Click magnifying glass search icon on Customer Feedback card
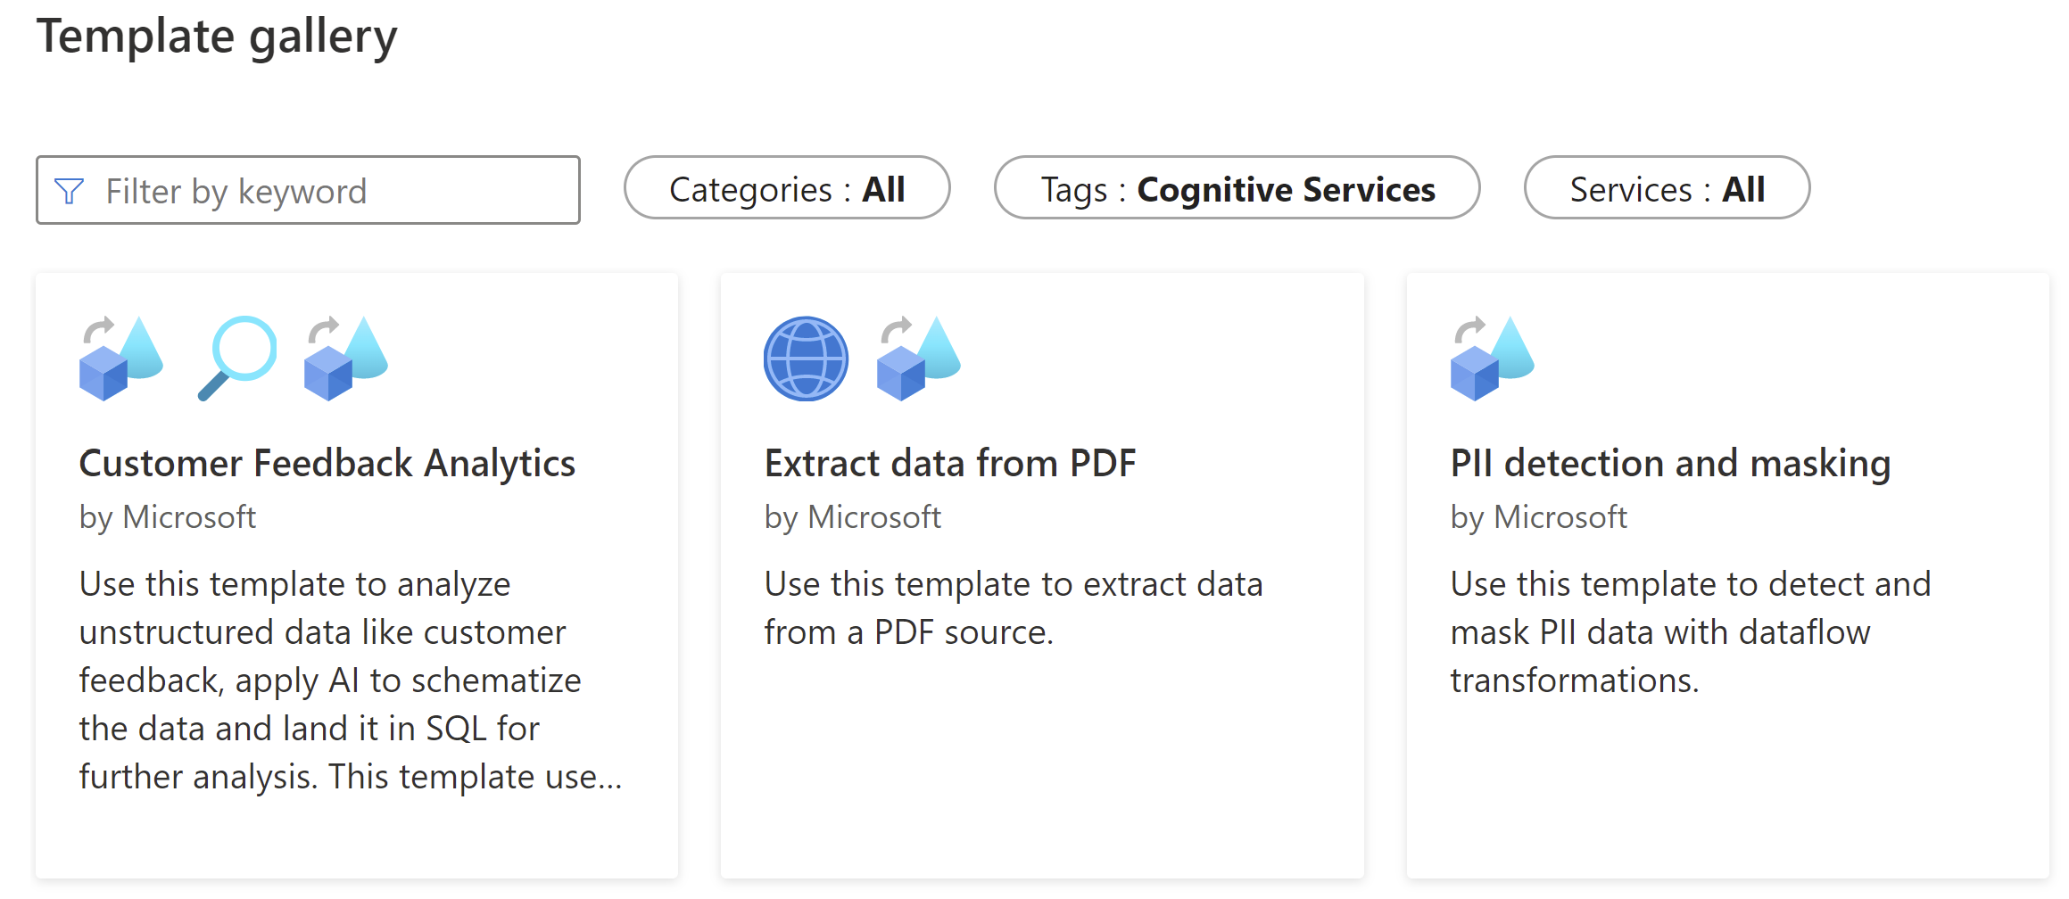Viewport: 2069px width, 899px height. pos(236,359)
